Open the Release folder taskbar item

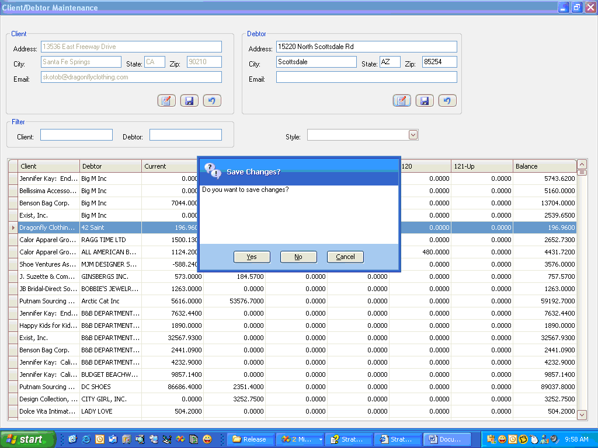click(x=249, y=439)
